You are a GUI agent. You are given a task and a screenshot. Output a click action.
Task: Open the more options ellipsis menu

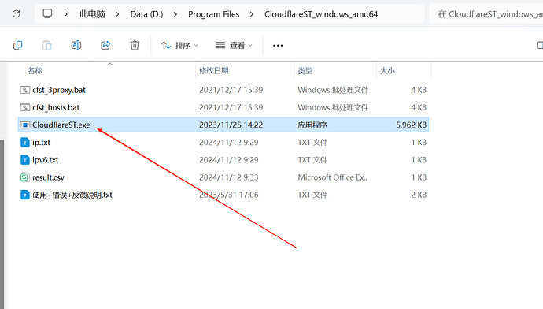pyautogui.click(x=278, y=46)
